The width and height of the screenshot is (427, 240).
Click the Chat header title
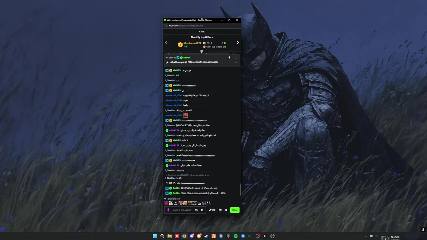coord(201,31)
